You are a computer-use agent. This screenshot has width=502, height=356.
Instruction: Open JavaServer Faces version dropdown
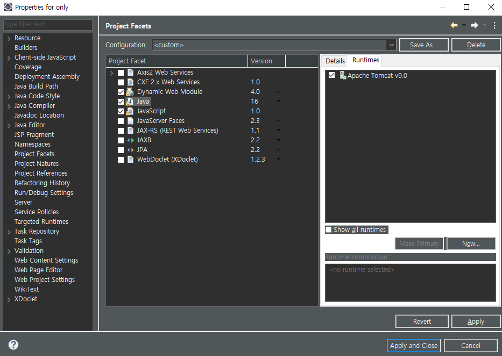278,121
